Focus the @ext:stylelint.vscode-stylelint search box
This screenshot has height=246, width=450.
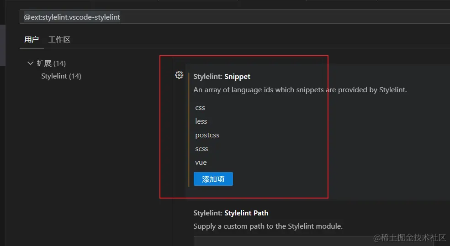pos(235,17)
